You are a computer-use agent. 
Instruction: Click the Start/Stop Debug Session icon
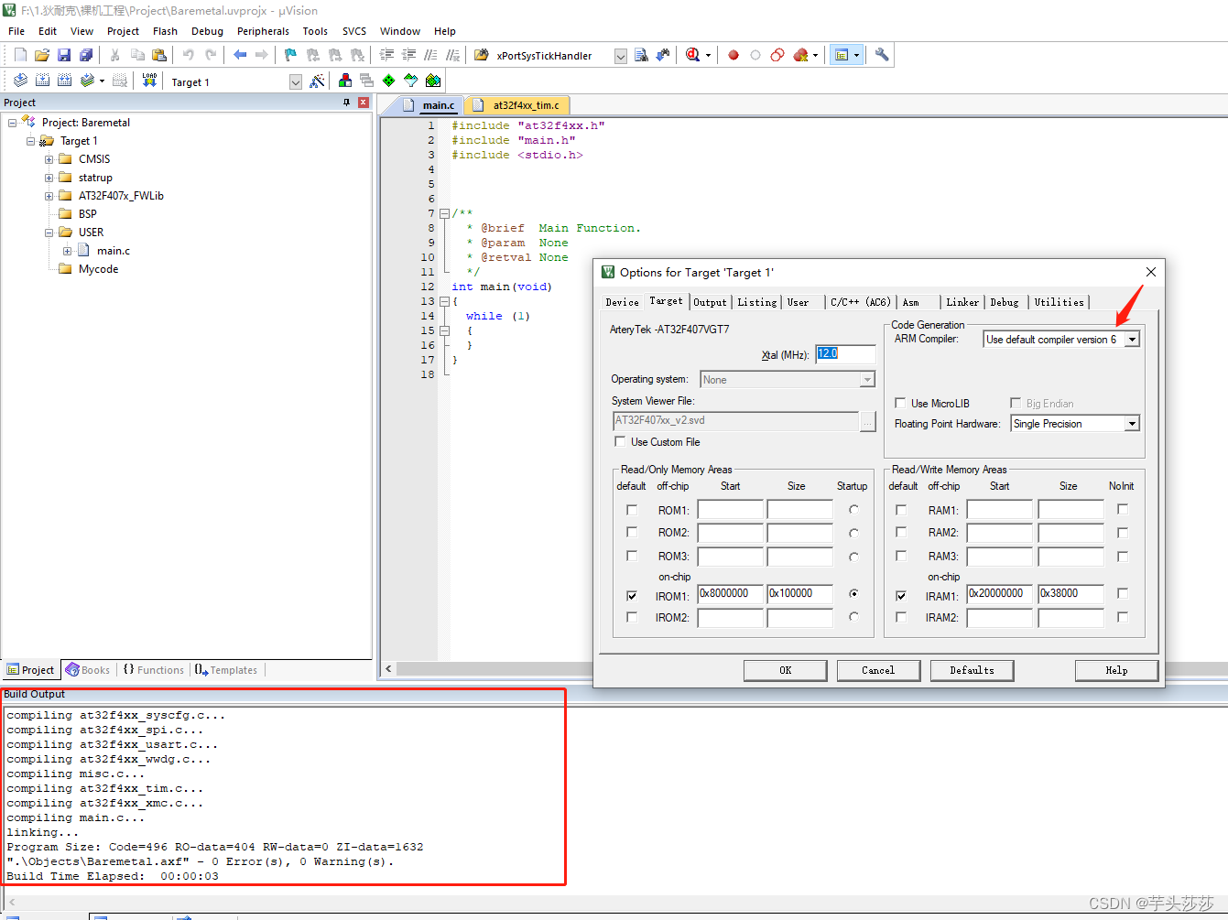pyautogui.click(x=692, y=55)
